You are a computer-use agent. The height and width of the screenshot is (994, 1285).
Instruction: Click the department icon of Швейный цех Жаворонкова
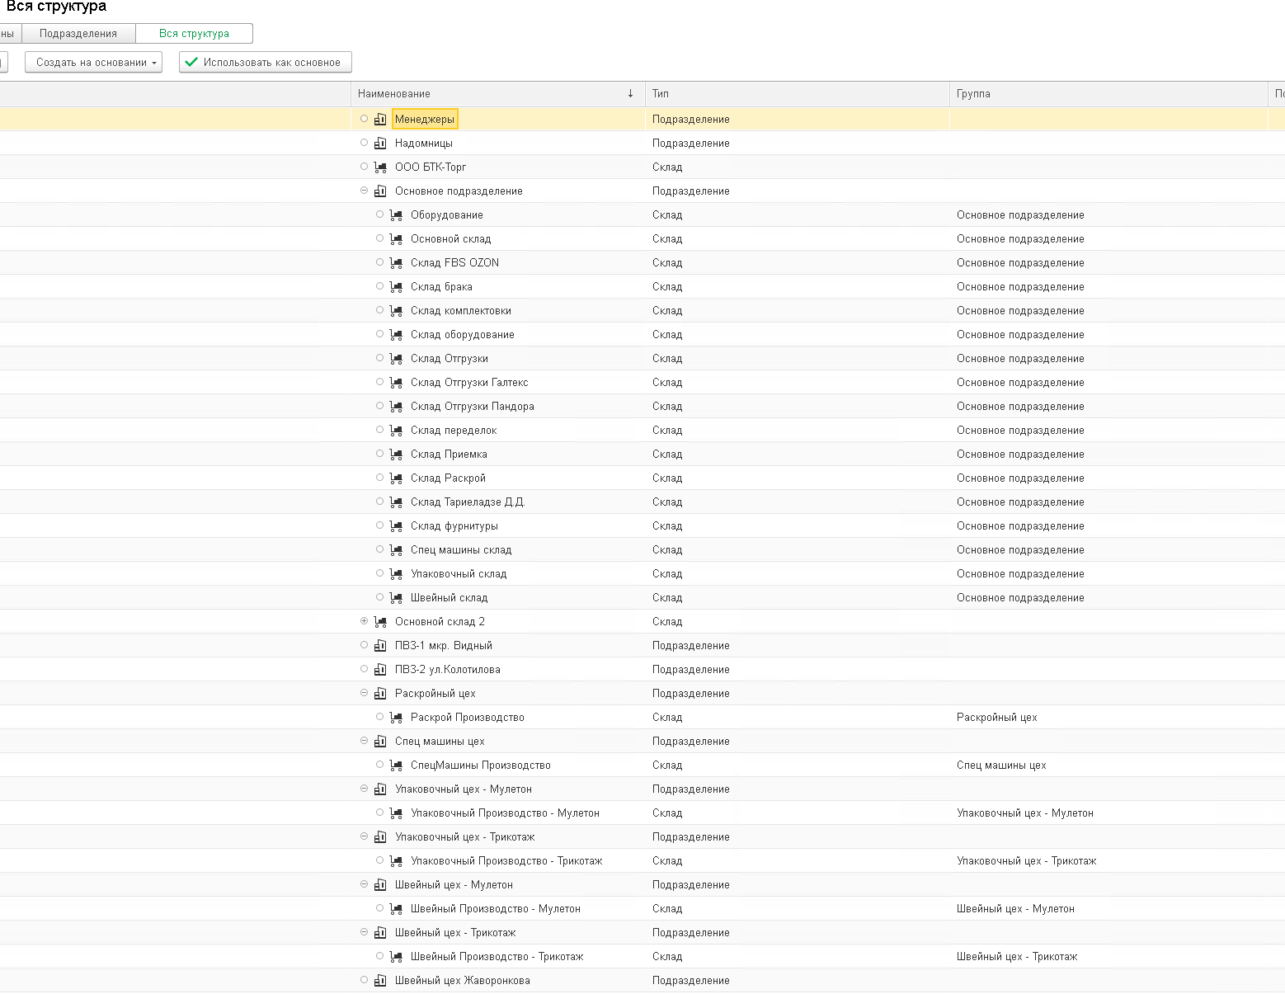pyautogui.click(x=380, y=981)
